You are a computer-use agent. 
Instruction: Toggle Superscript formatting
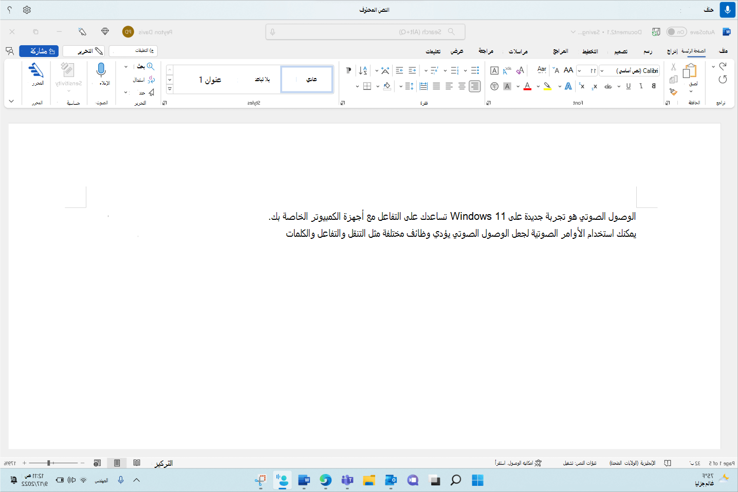coord(581,86)
